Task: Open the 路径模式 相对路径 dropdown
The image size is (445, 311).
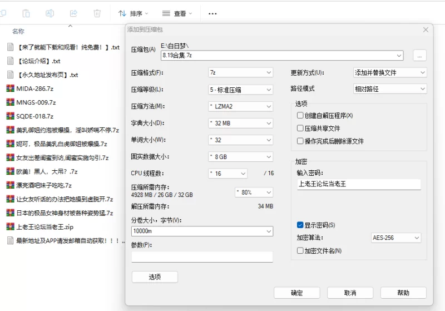Action: [x=390, y=89]
